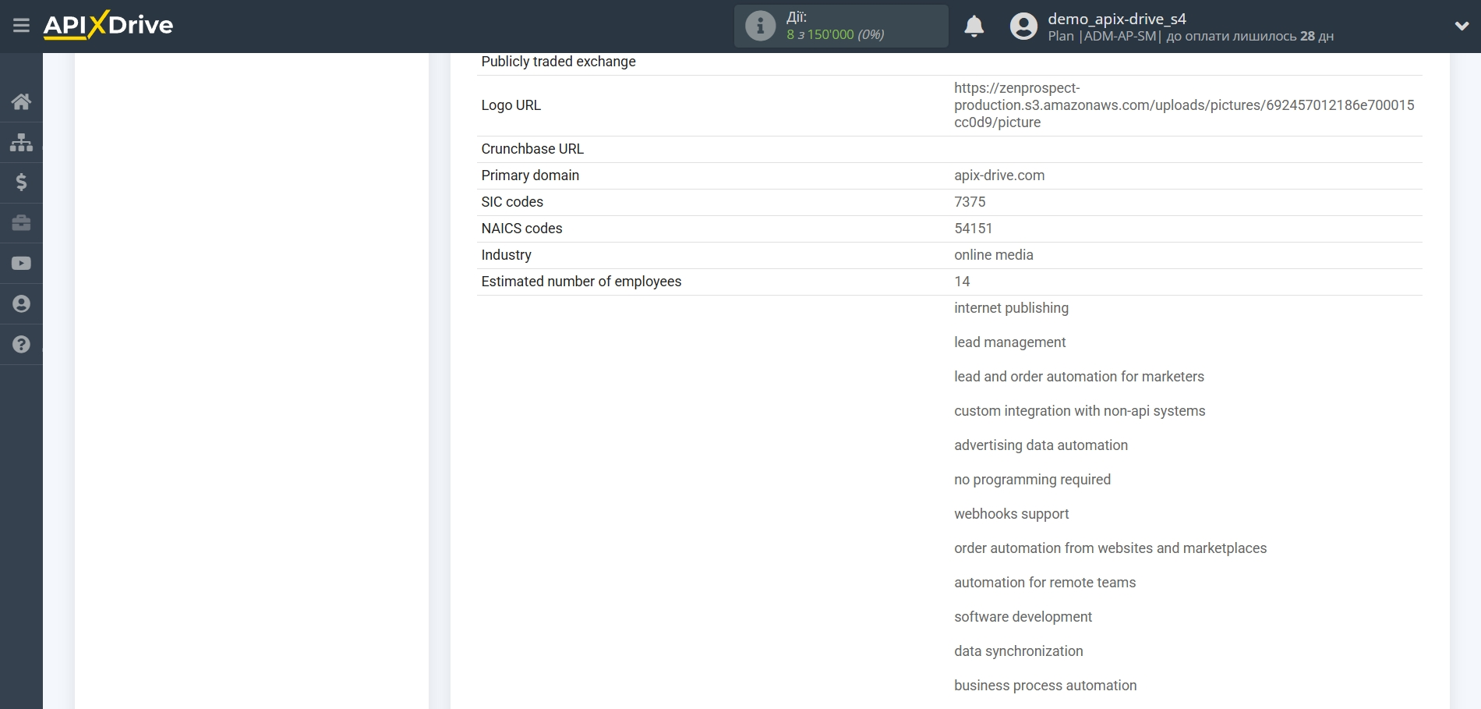This screenshot has height=709, width=1481.
Task: Open the user profile icon in sidebar
Action: [21, 303]
